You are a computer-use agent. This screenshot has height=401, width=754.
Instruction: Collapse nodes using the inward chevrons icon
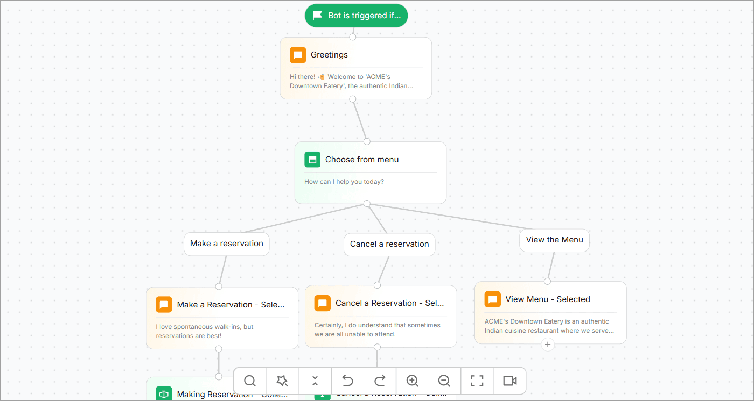click(315, 381)
